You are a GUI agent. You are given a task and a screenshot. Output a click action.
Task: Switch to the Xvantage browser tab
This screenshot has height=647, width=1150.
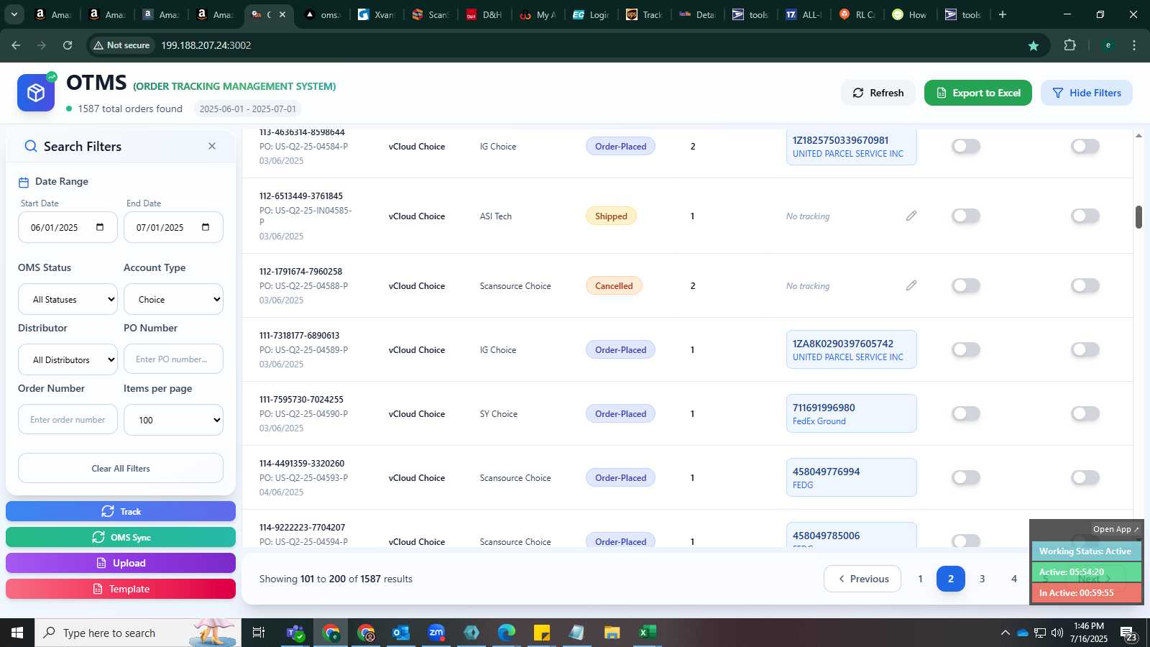click(x=377, y=14)
